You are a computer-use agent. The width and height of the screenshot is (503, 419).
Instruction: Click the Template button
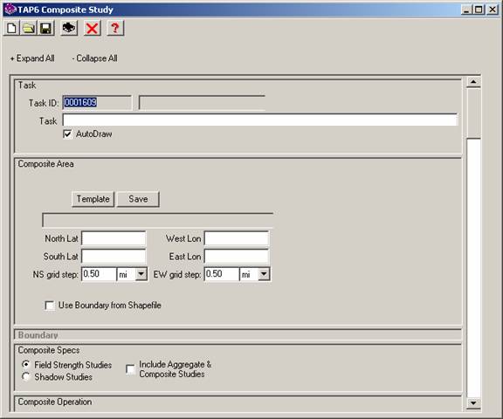93,199
